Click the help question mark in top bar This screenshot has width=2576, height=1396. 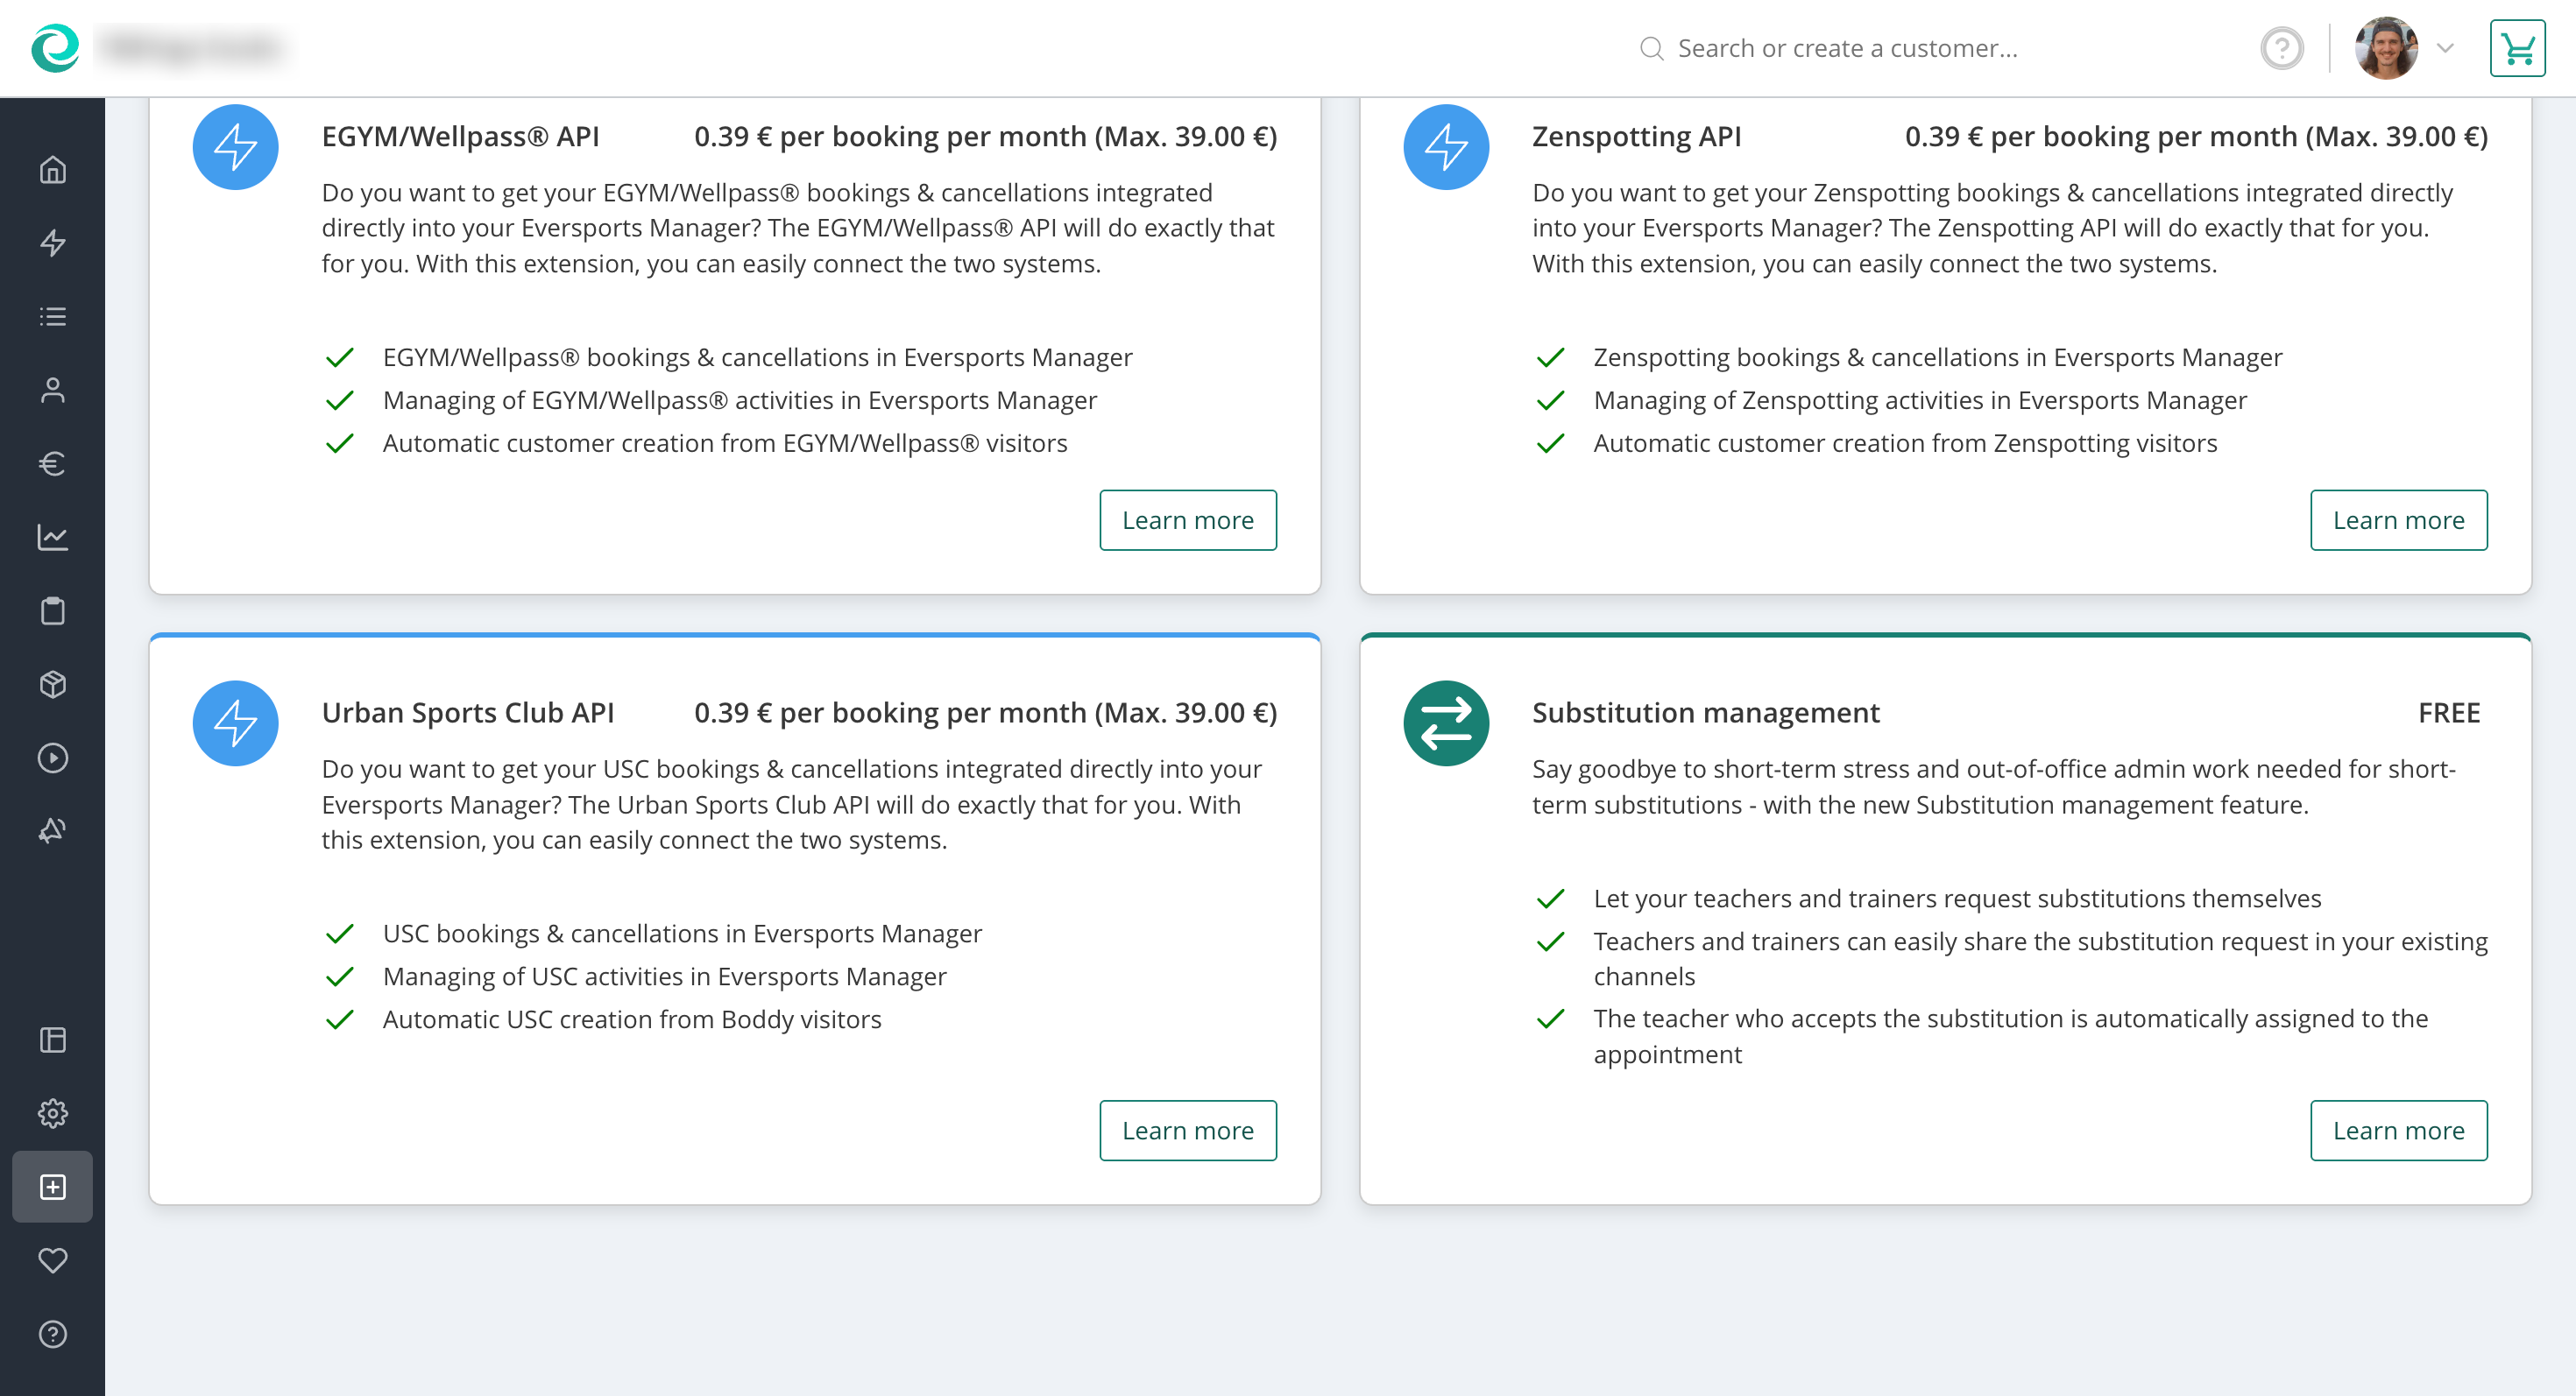click(x=2282, y=48)
